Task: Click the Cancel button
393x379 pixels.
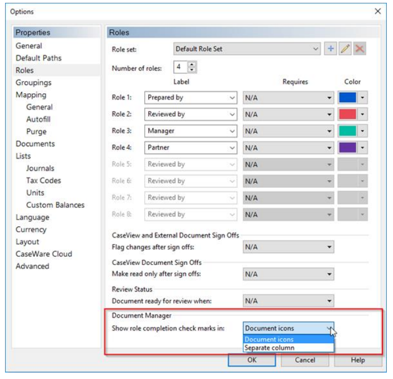Action: tap(305, 360)
